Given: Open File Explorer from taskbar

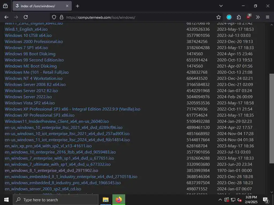Looking at the screenshot, I should (x=105, y=200).
